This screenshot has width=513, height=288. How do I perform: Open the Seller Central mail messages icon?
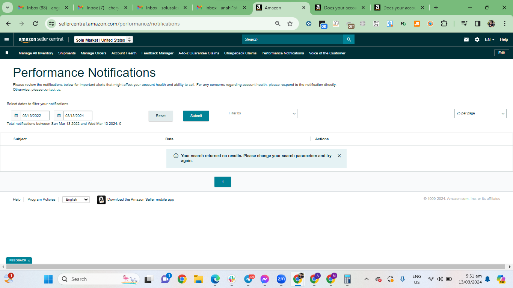[x=466, y=39]
